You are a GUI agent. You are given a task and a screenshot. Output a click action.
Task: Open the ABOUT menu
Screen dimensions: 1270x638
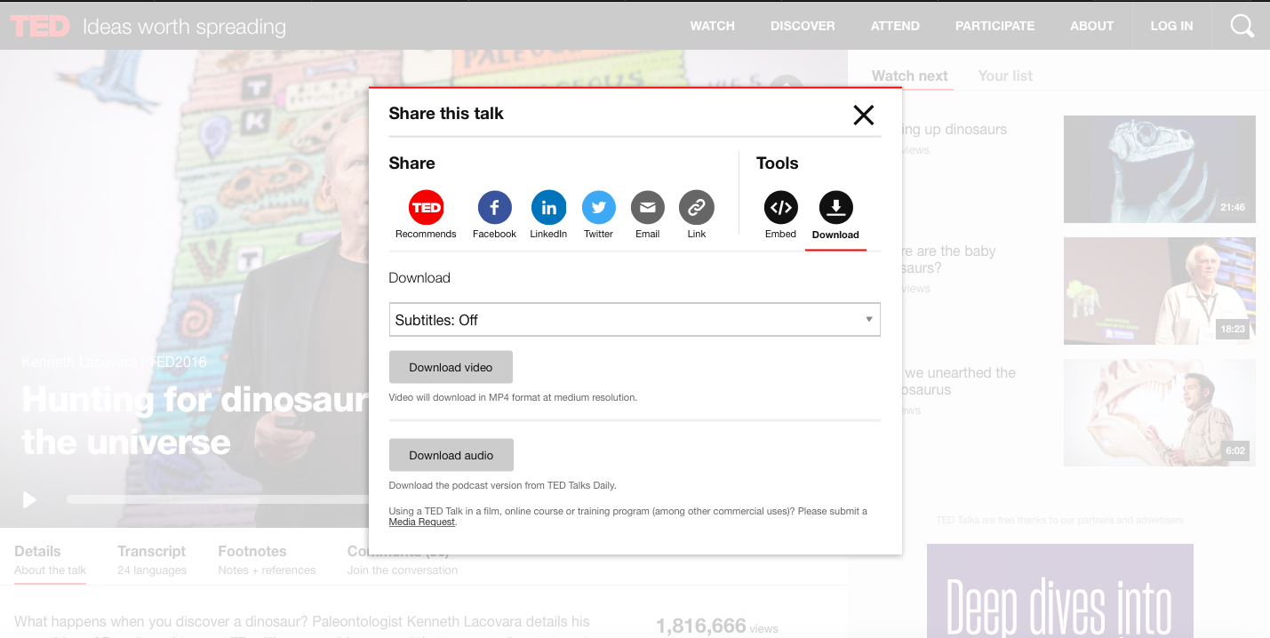pyautogui.click(x=1092, y=26)
